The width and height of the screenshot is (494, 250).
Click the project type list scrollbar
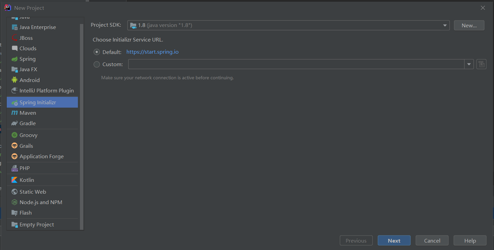(x=81, y=127)
